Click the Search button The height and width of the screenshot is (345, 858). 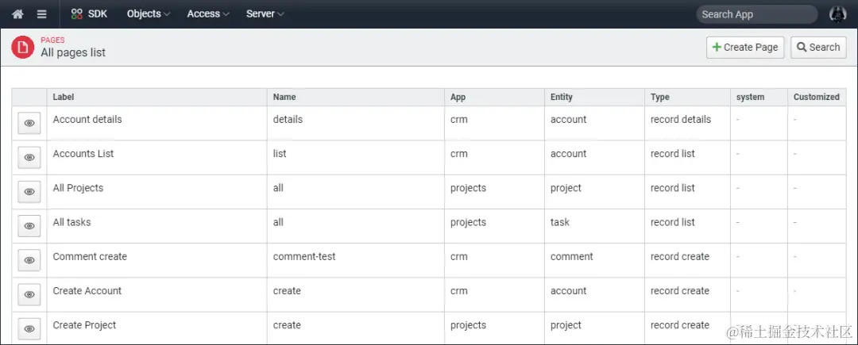coord(818,48)
